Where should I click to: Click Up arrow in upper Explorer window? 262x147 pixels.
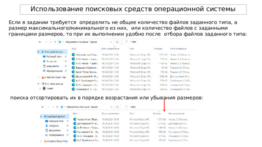[55, 42]
